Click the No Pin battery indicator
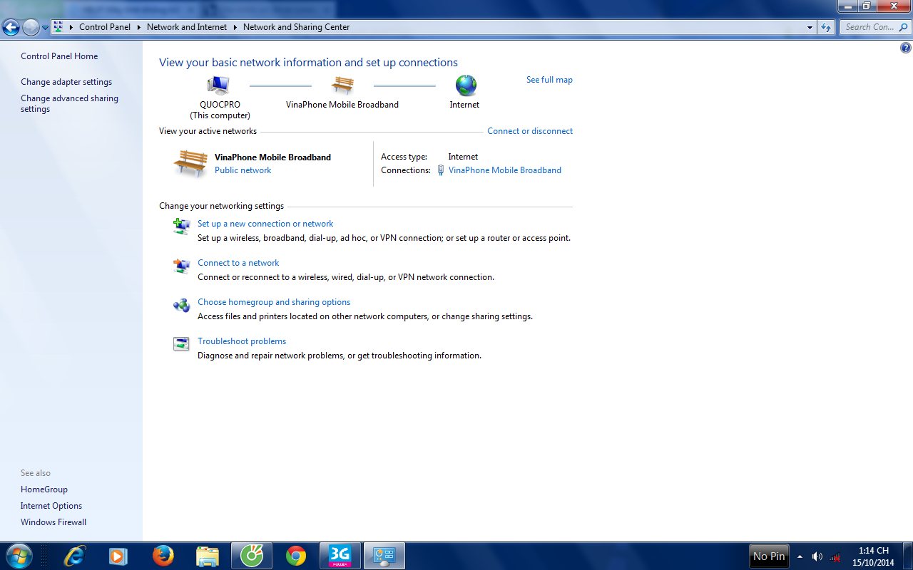 point(769,556)
